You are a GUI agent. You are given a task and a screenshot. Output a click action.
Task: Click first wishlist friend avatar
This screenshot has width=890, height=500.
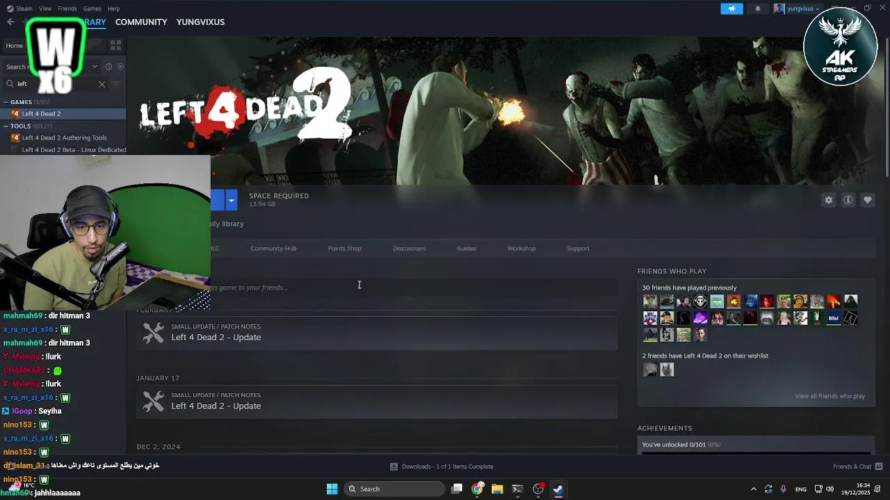pos(650,370)
